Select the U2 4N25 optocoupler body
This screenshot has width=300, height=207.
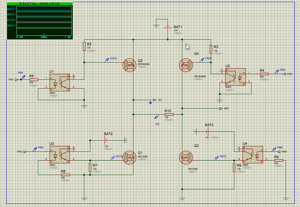235,77
